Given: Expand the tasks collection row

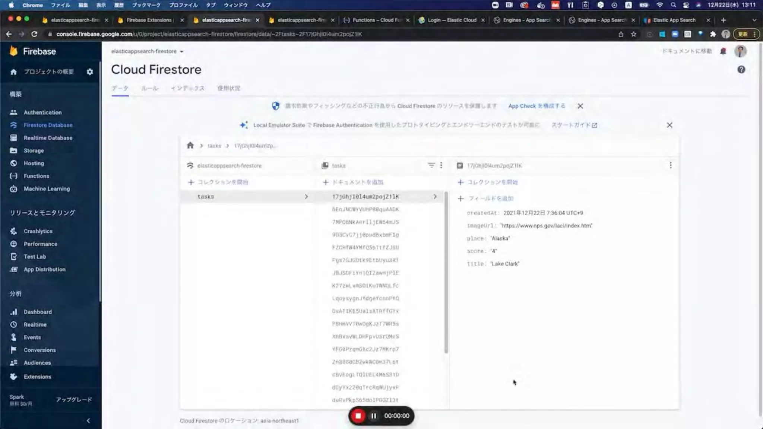Looking at the screenshot, I should coord(306,197).
